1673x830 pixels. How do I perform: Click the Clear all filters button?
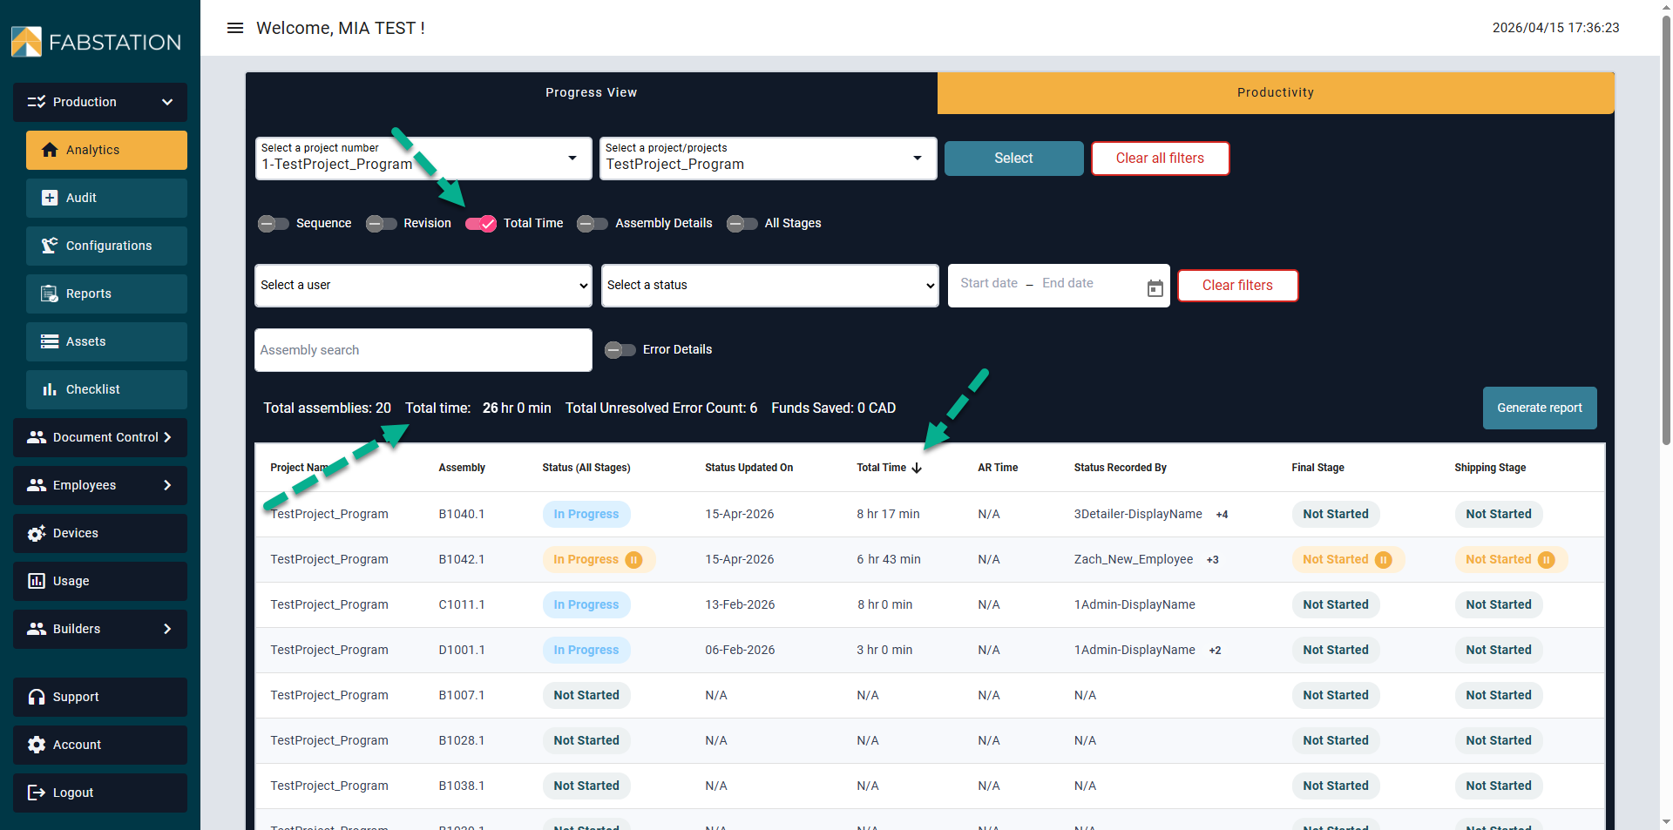click(x=1160, y=159)
